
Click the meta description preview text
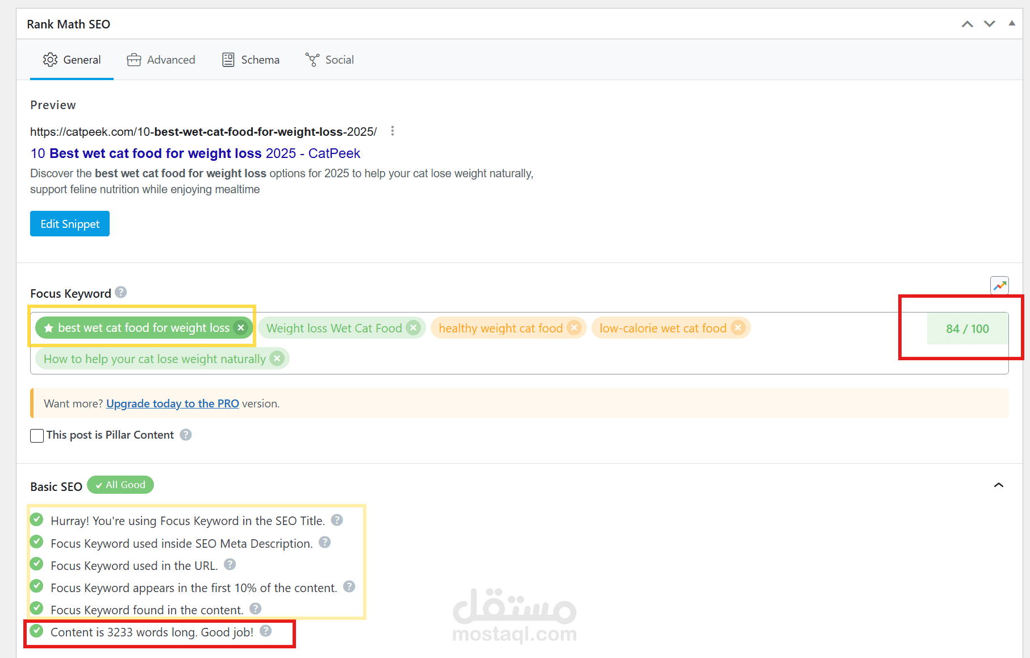(282, 181)
